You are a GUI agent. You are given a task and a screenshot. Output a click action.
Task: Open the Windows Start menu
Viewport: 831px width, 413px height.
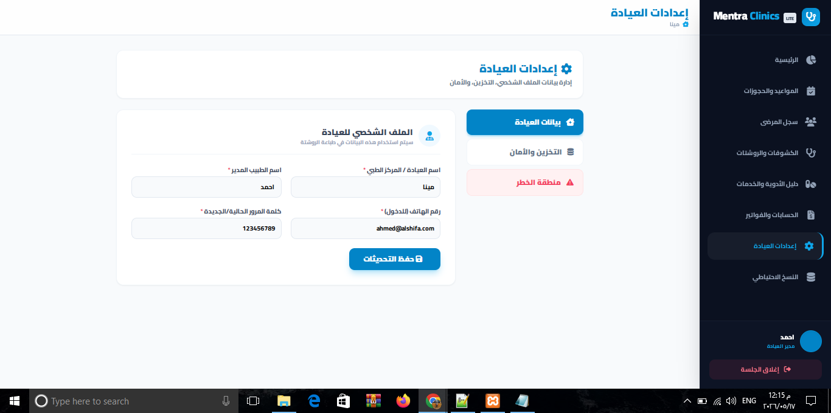15,401
